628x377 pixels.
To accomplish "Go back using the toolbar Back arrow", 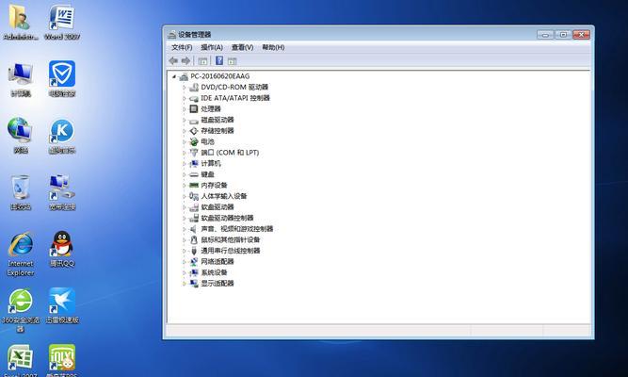I will click(x=173, y=61).
